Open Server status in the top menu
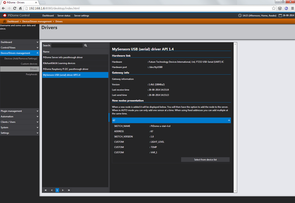Image resolution: width=295 pixels, height=203 pixels. pyautogui.click(x=64, y=16)
